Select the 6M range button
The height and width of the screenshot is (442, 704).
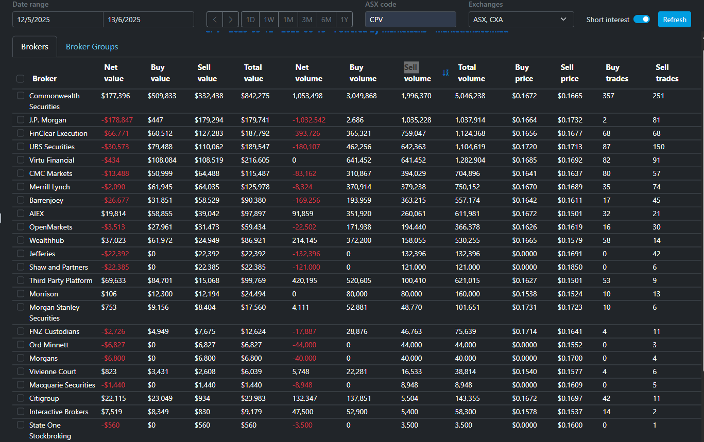326,20
